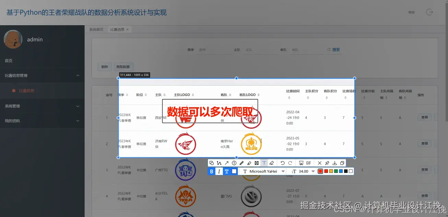The image size is (448, 217).
Task: Click the 主队 search input field
Action: (260, 50)
